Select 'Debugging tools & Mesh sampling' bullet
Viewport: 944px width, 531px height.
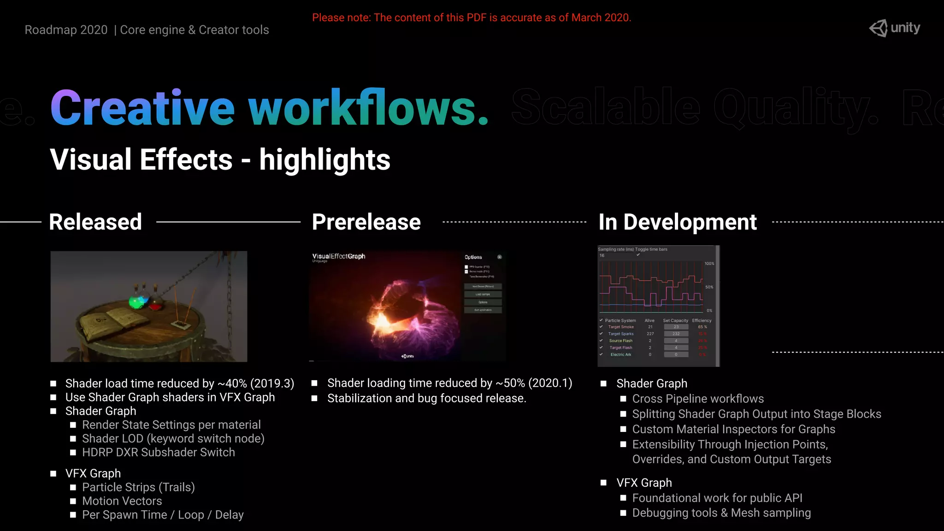721,513
